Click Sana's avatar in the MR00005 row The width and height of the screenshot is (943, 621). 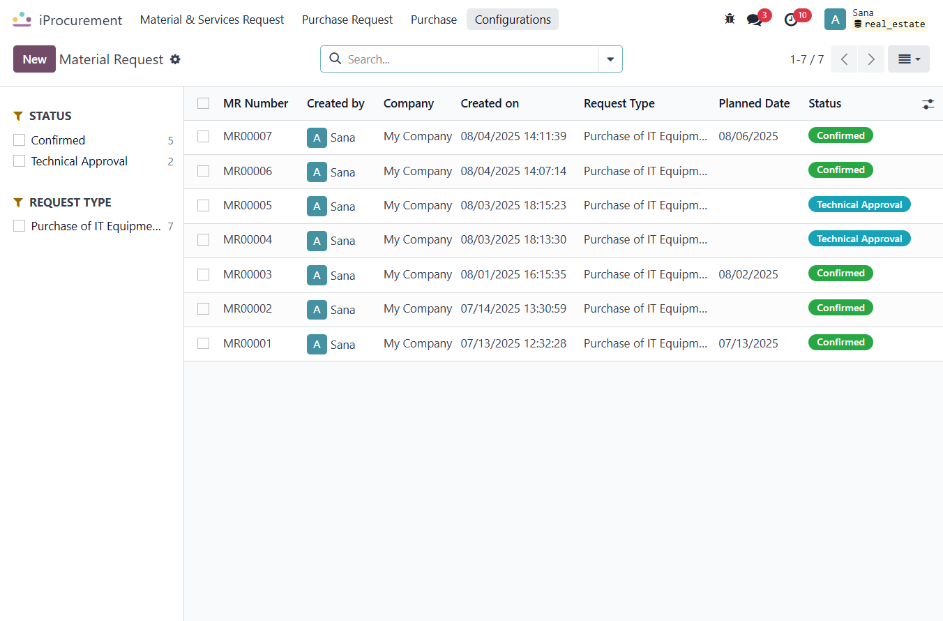[317, 206]
